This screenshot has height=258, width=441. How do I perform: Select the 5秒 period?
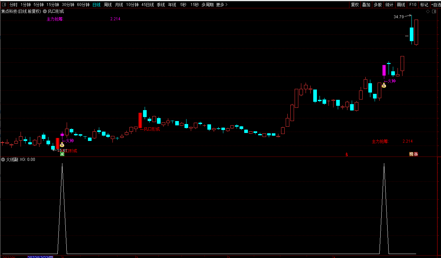(x=183, y=5)
